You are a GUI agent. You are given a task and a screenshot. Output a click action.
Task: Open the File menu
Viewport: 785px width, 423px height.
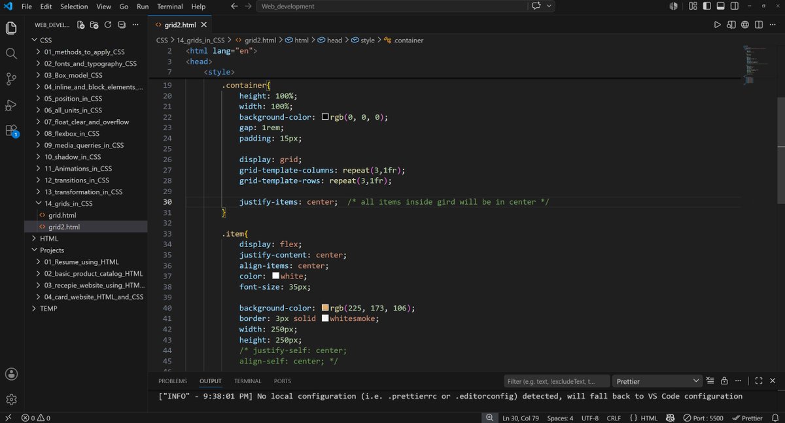pos(27,6)
